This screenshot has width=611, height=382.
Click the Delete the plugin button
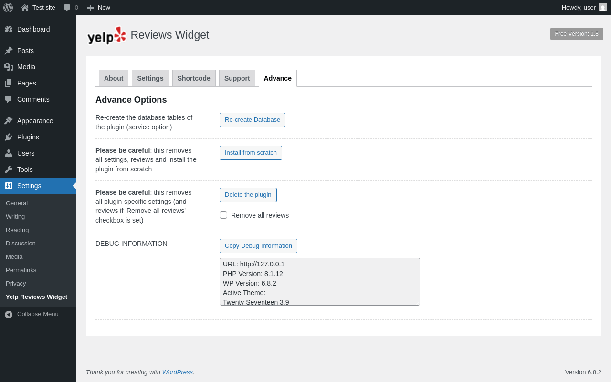point(248,195)
